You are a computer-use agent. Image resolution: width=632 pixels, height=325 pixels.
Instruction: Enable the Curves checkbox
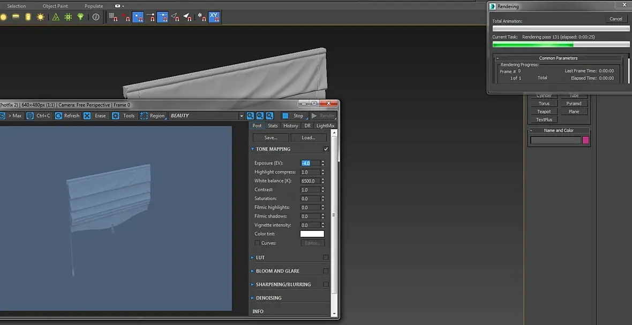[x=257, y=243]
